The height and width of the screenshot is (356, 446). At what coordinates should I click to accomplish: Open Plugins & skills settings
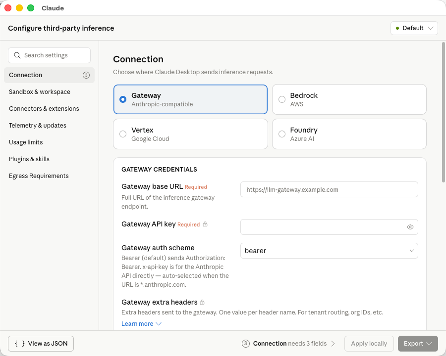click(x=49, y=159)
